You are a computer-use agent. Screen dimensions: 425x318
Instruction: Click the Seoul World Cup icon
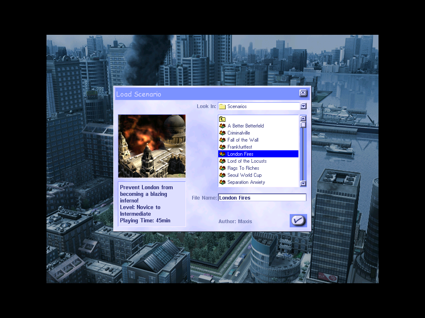click(222, 175)
